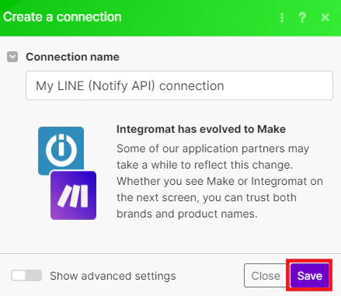The image size is (341, 296).
Task: Click the line starting "Some of our application partners"
Action: pos(213,148)
